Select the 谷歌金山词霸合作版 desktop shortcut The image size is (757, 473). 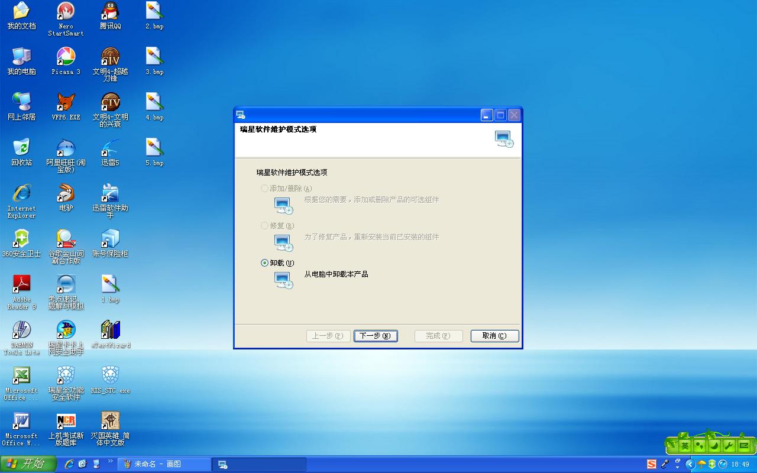tap(66, 247)
